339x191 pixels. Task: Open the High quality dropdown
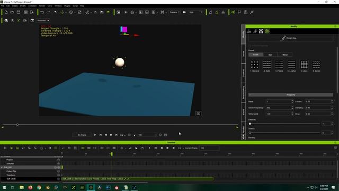(195, 12)
